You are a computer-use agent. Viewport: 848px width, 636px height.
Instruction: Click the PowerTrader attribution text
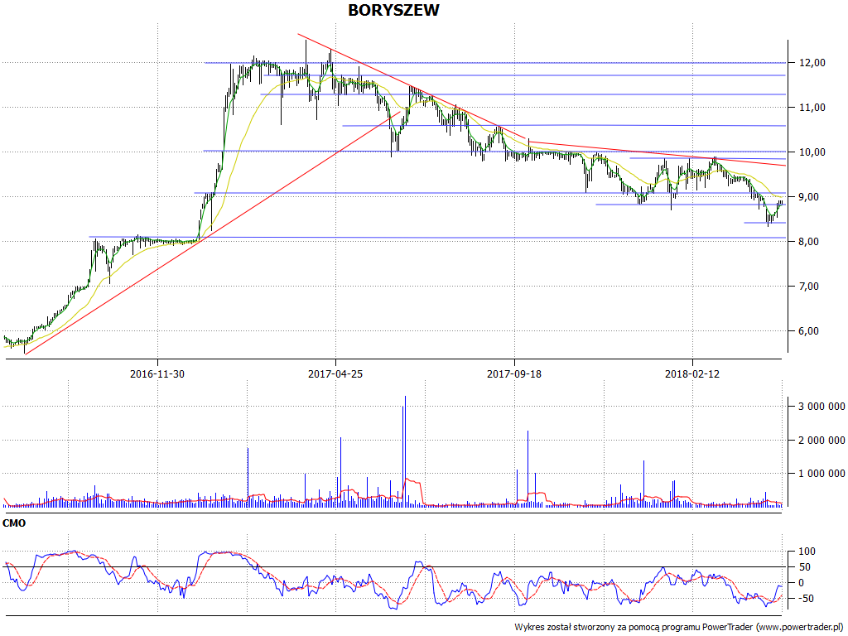coord(679,628)
